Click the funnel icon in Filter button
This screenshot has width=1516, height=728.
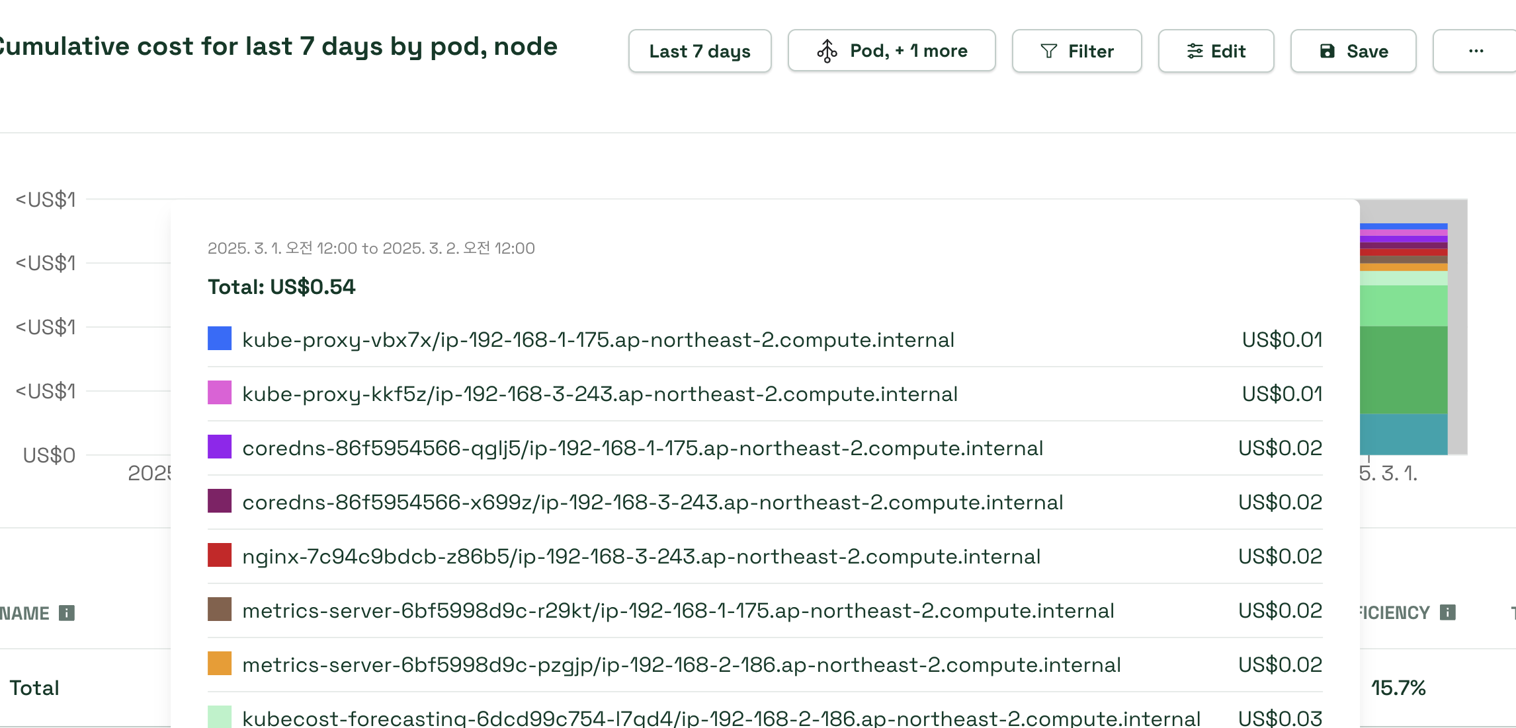1048,51
